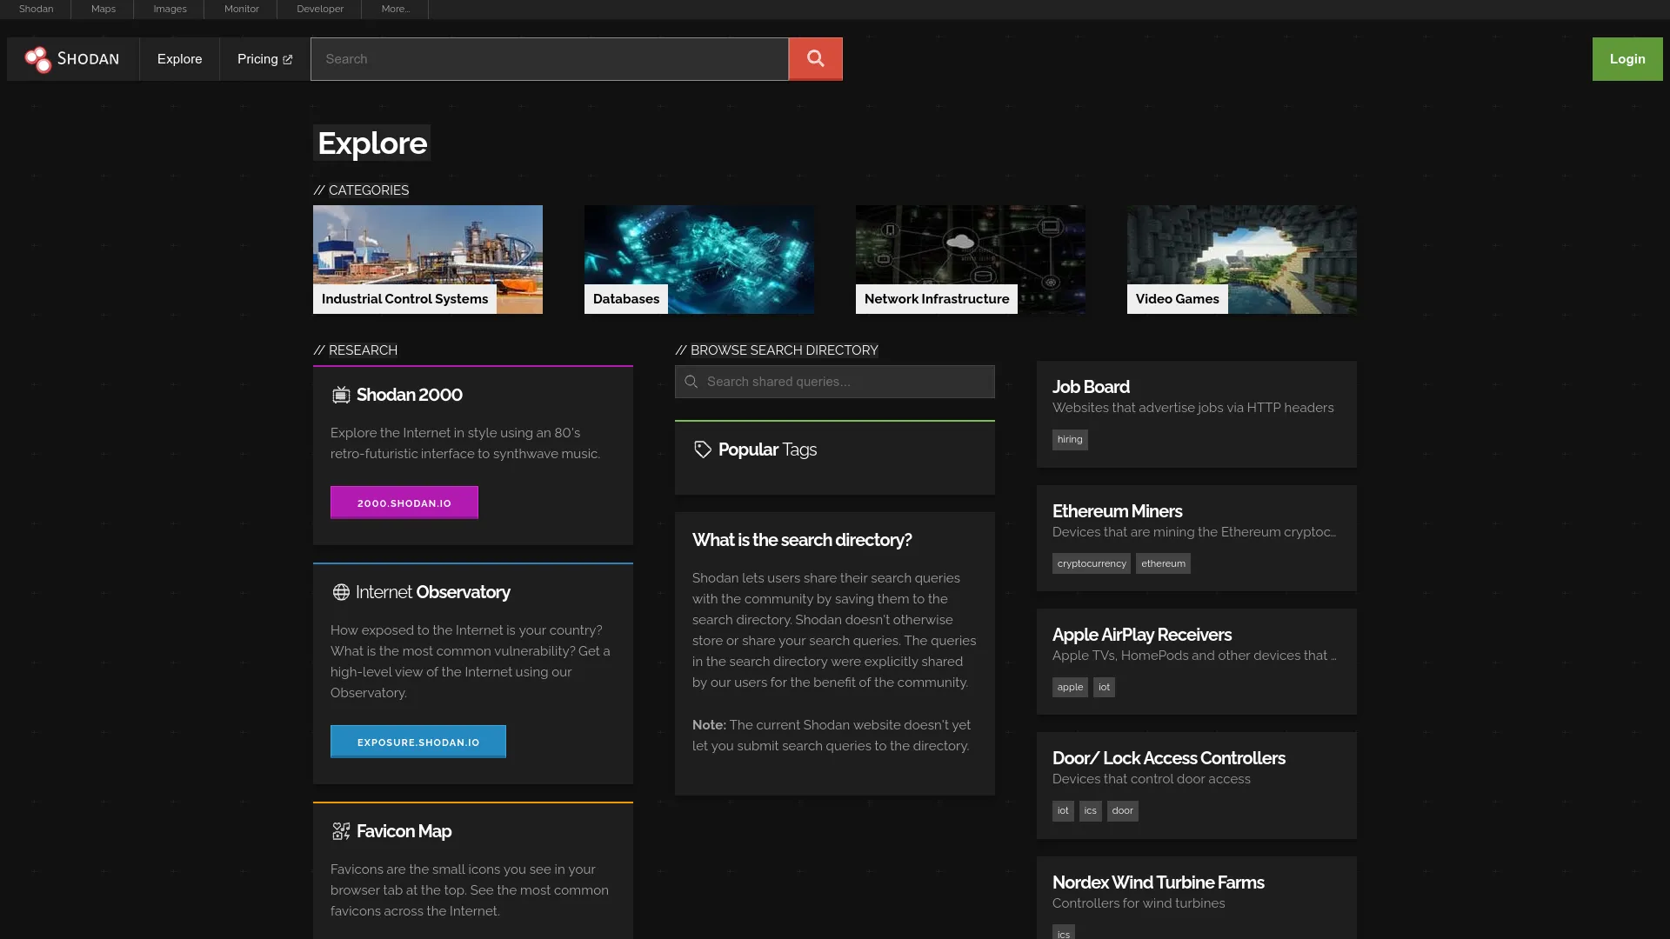
Task: Click the Favicon Map icon
Action: pos(341,831)
